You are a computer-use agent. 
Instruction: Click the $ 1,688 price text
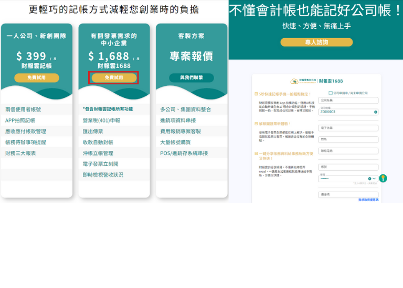(109, 56)
